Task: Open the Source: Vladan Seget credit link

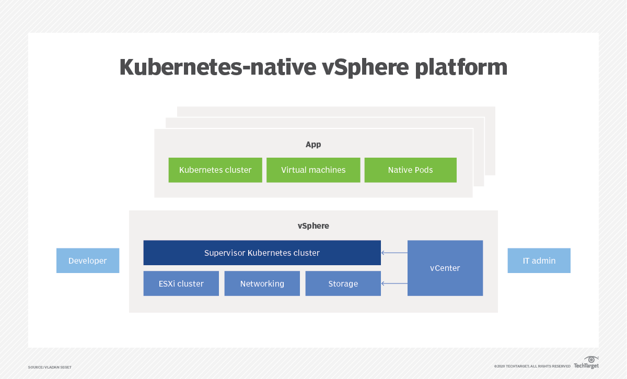Action: [x=49, y=367]
